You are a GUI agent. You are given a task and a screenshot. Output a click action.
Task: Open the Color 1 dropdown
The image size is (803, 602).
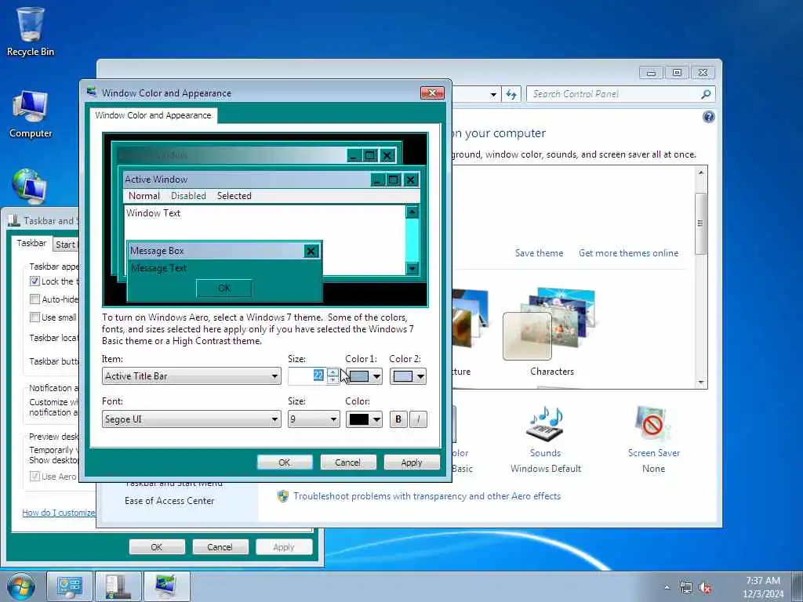coord(364,376)
